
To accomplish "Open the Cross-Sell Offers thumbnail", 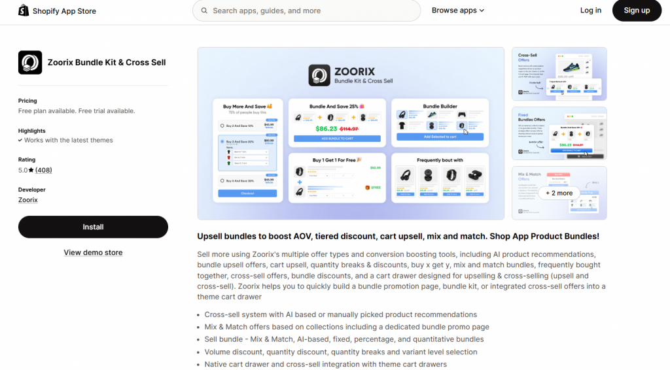I will click(559, 74).
